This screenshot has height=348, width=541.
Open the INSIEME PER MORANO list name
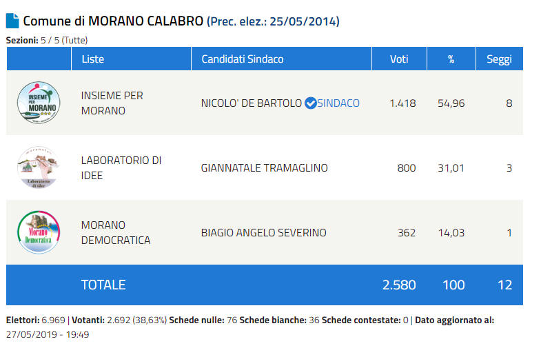pos(112,103)
